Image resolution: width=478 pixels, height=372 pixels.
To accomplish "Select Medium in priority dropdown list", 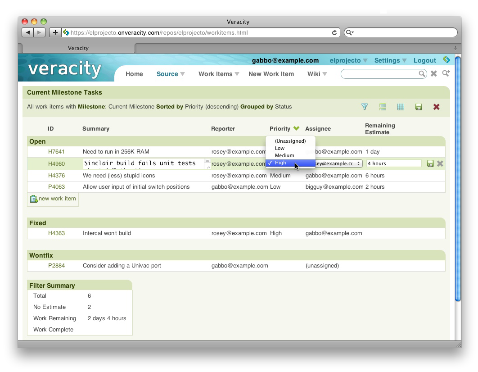I will point(284,155).
